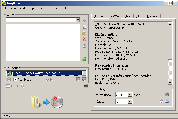Switch to the Information tab
The height and width of the screenshot is (119, 178).
pyautogui.click(x=100, y=16)
